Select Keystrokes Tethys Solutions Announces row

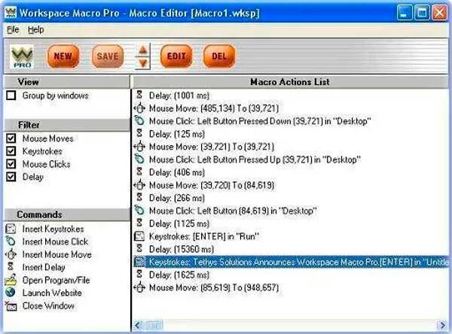pyautogui.click(x=291, y=262)
